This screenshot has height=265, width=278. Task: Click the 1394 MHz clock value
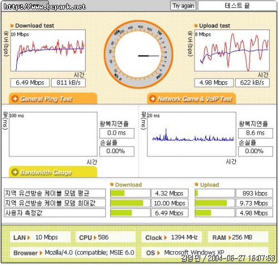(x=184, y=237)
